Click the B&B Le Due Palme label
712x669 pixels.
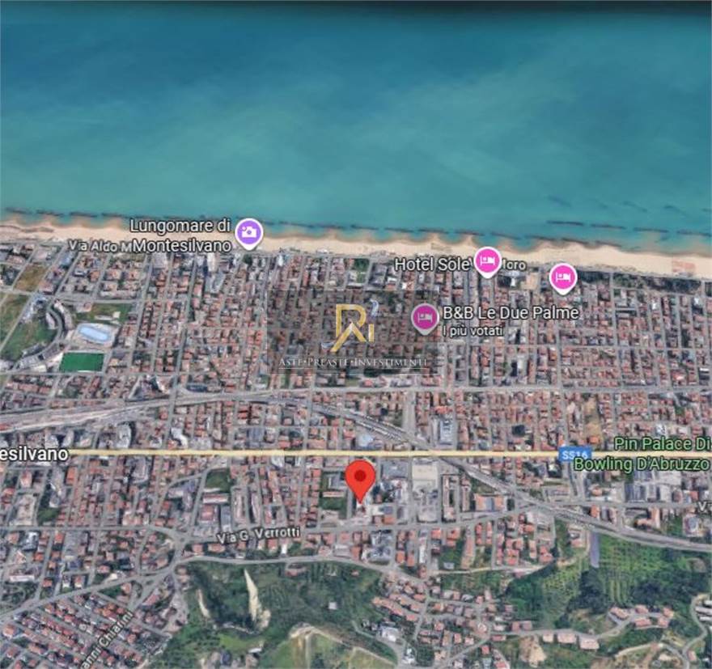click(511, 313)
